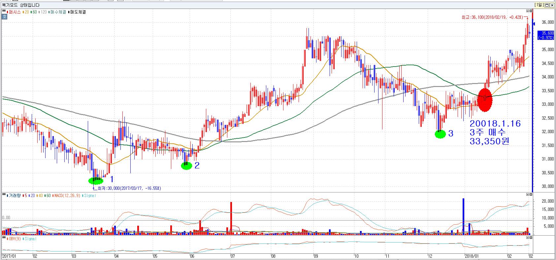The image size is (556, 260).
Task: Select the 20-day moving average in the price legend
Action: (x=25, y=12)
